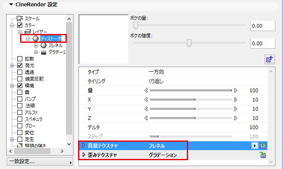The height and width of the screenshot is (169, 283).
Task: Expand the 芝生 tree node
Action: 12,140
